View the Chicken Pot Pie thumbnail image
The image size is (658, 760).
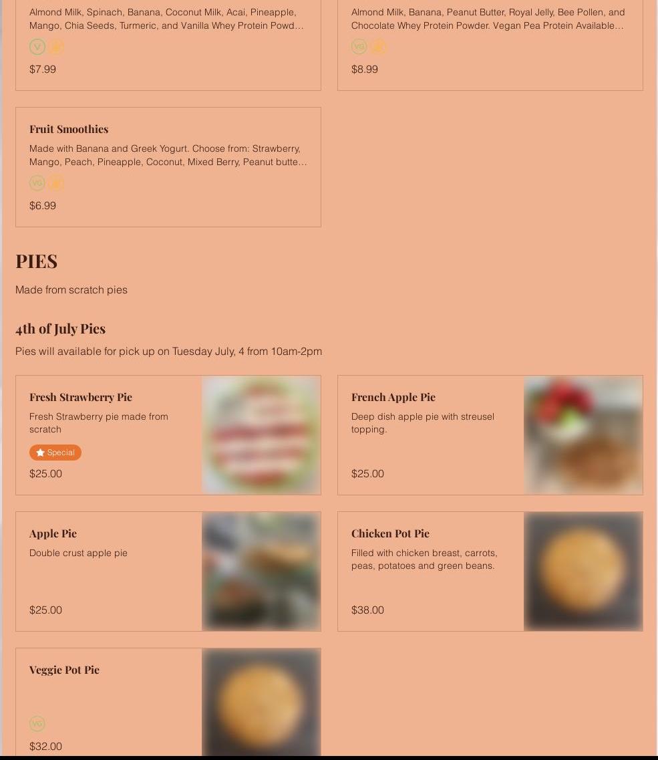[x=583, y=572]
